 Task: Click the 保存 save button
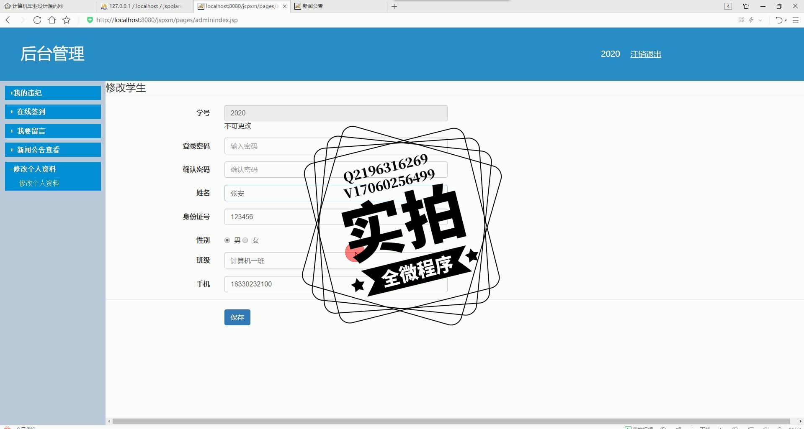coord(237,317)
